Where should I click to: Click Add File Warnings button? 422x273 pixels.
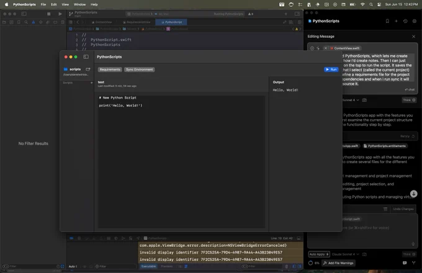click(x=338, y=263)
